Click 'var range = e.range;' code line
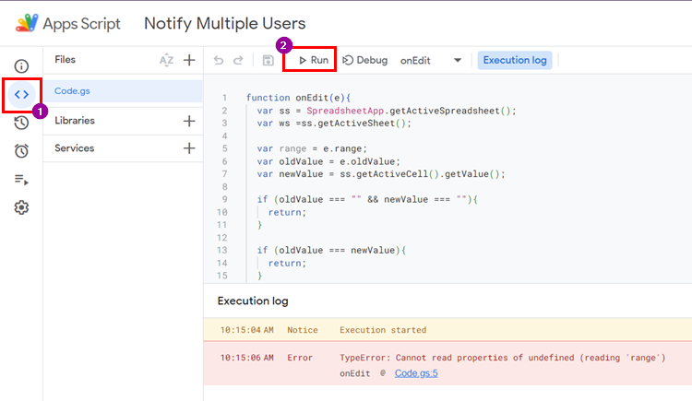 pos(312,148)
